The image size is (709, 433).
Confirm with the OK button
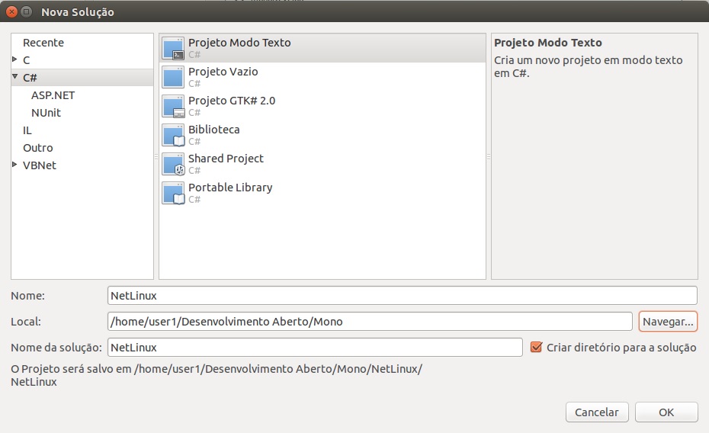[666, 412]
